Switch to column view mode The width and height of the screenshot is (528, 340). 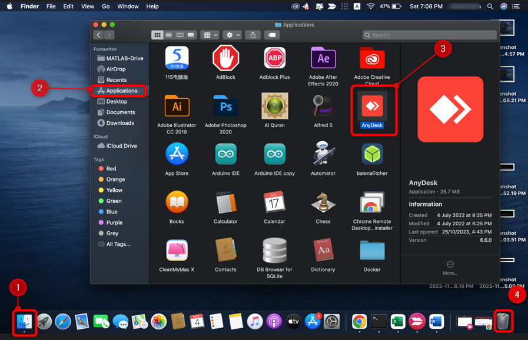[180, 35]
